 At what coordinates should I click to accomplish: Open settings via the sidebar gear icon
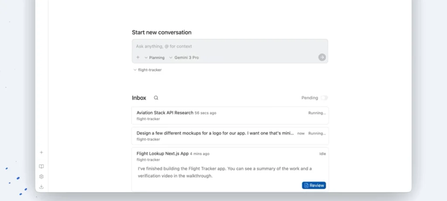41,177
